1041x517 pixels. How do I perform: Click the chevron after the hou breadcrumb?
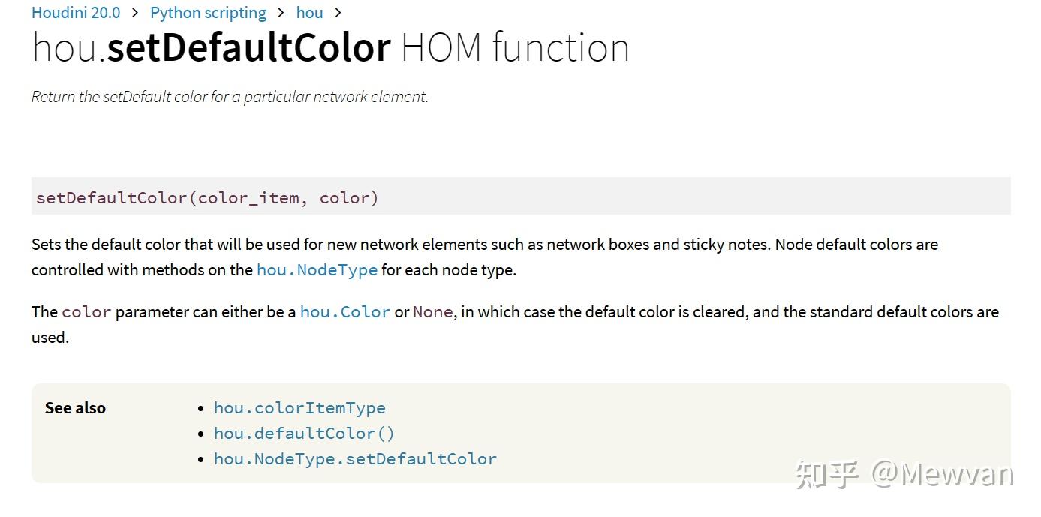(x=338, y=13)
